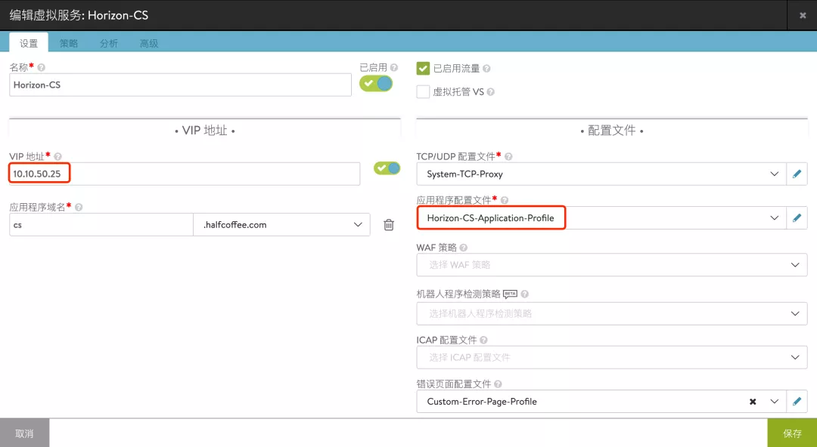Click the 取消 cancel button
The height and width of the screenshot is (447, 817).
click(x=24, y=433)
